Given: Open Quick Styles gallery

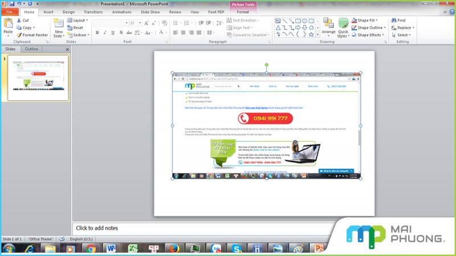Looking at the screenshot, I should tap(343, 27).
